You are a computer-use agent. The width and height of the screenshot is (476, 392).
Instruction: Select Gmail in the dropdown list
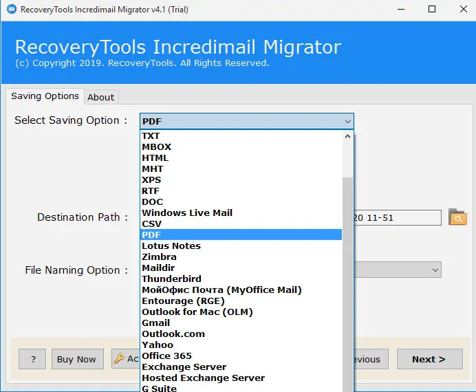point(155,323)
